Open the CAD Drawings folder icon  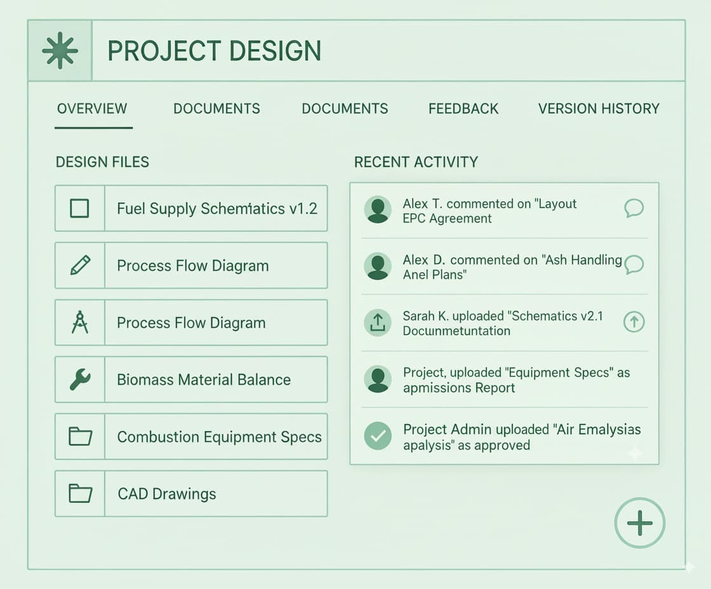pyautogui.click(x=79, y=493)
